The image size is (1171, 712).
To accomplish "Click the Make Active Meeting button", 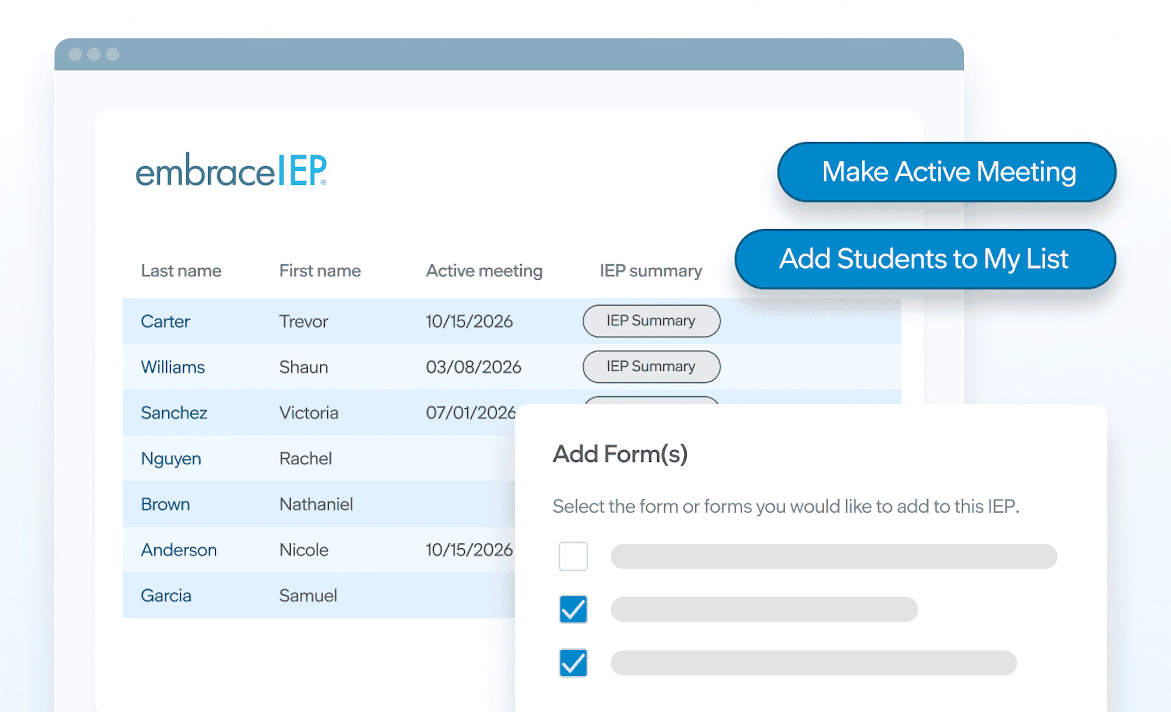I will [946, 172].
